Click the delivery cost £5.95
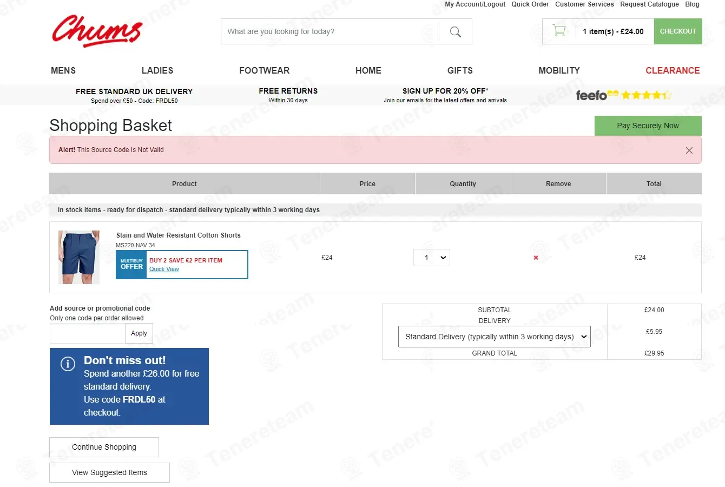The height and width of the screenshot is (487, 725). click(x=654, y=332)
